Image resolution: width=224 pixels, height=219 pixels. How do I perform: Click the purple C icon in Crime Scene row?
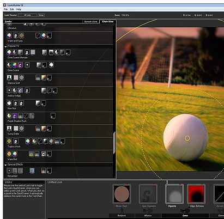coord(20,65)
